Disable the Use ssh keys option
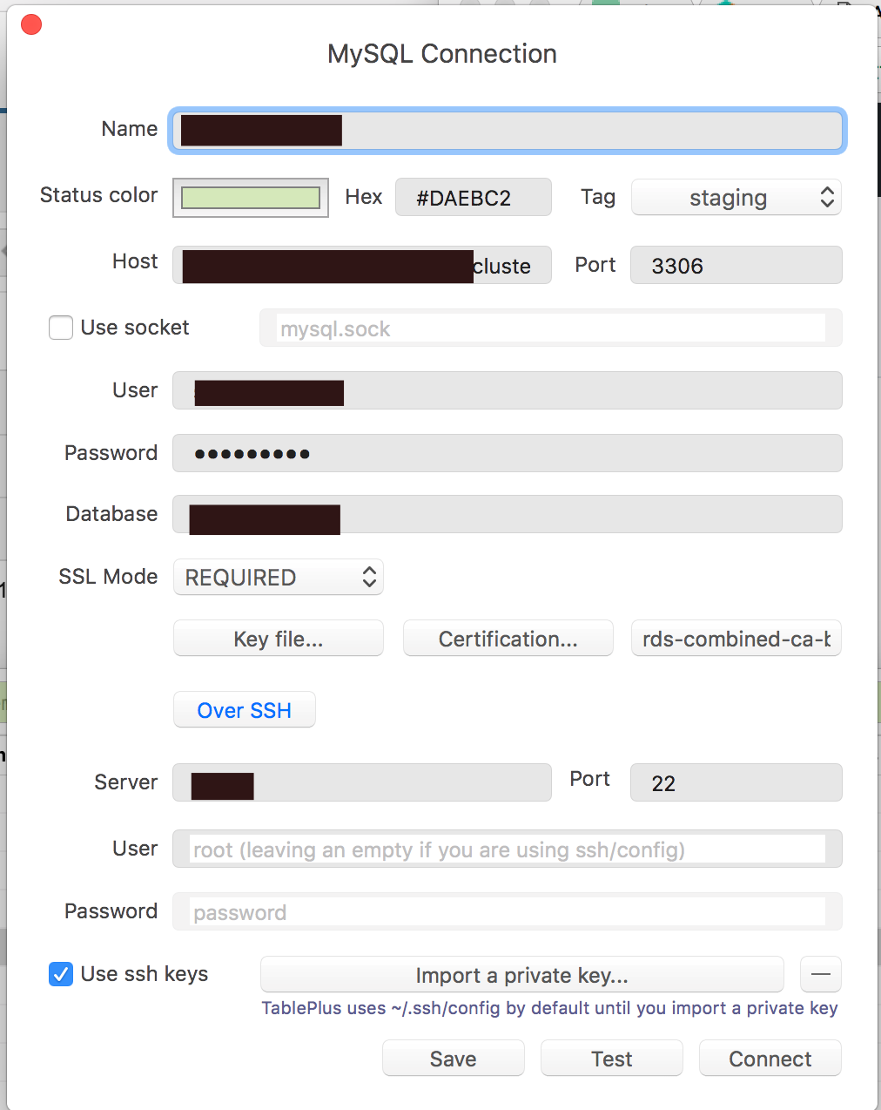Screen dimensions: 881x1110 point(60,974)
